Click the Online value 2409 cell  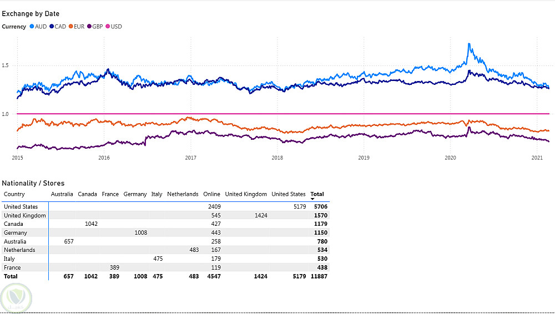pyautogui.click(x=213, y=207)
